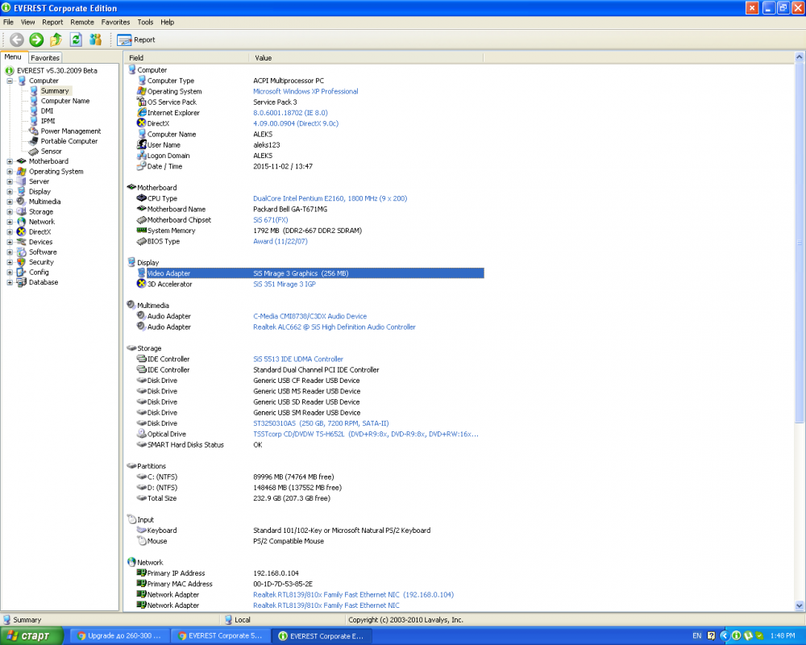Expand the Server tree node
Screen dimensions: 806x645
[9, 181]
